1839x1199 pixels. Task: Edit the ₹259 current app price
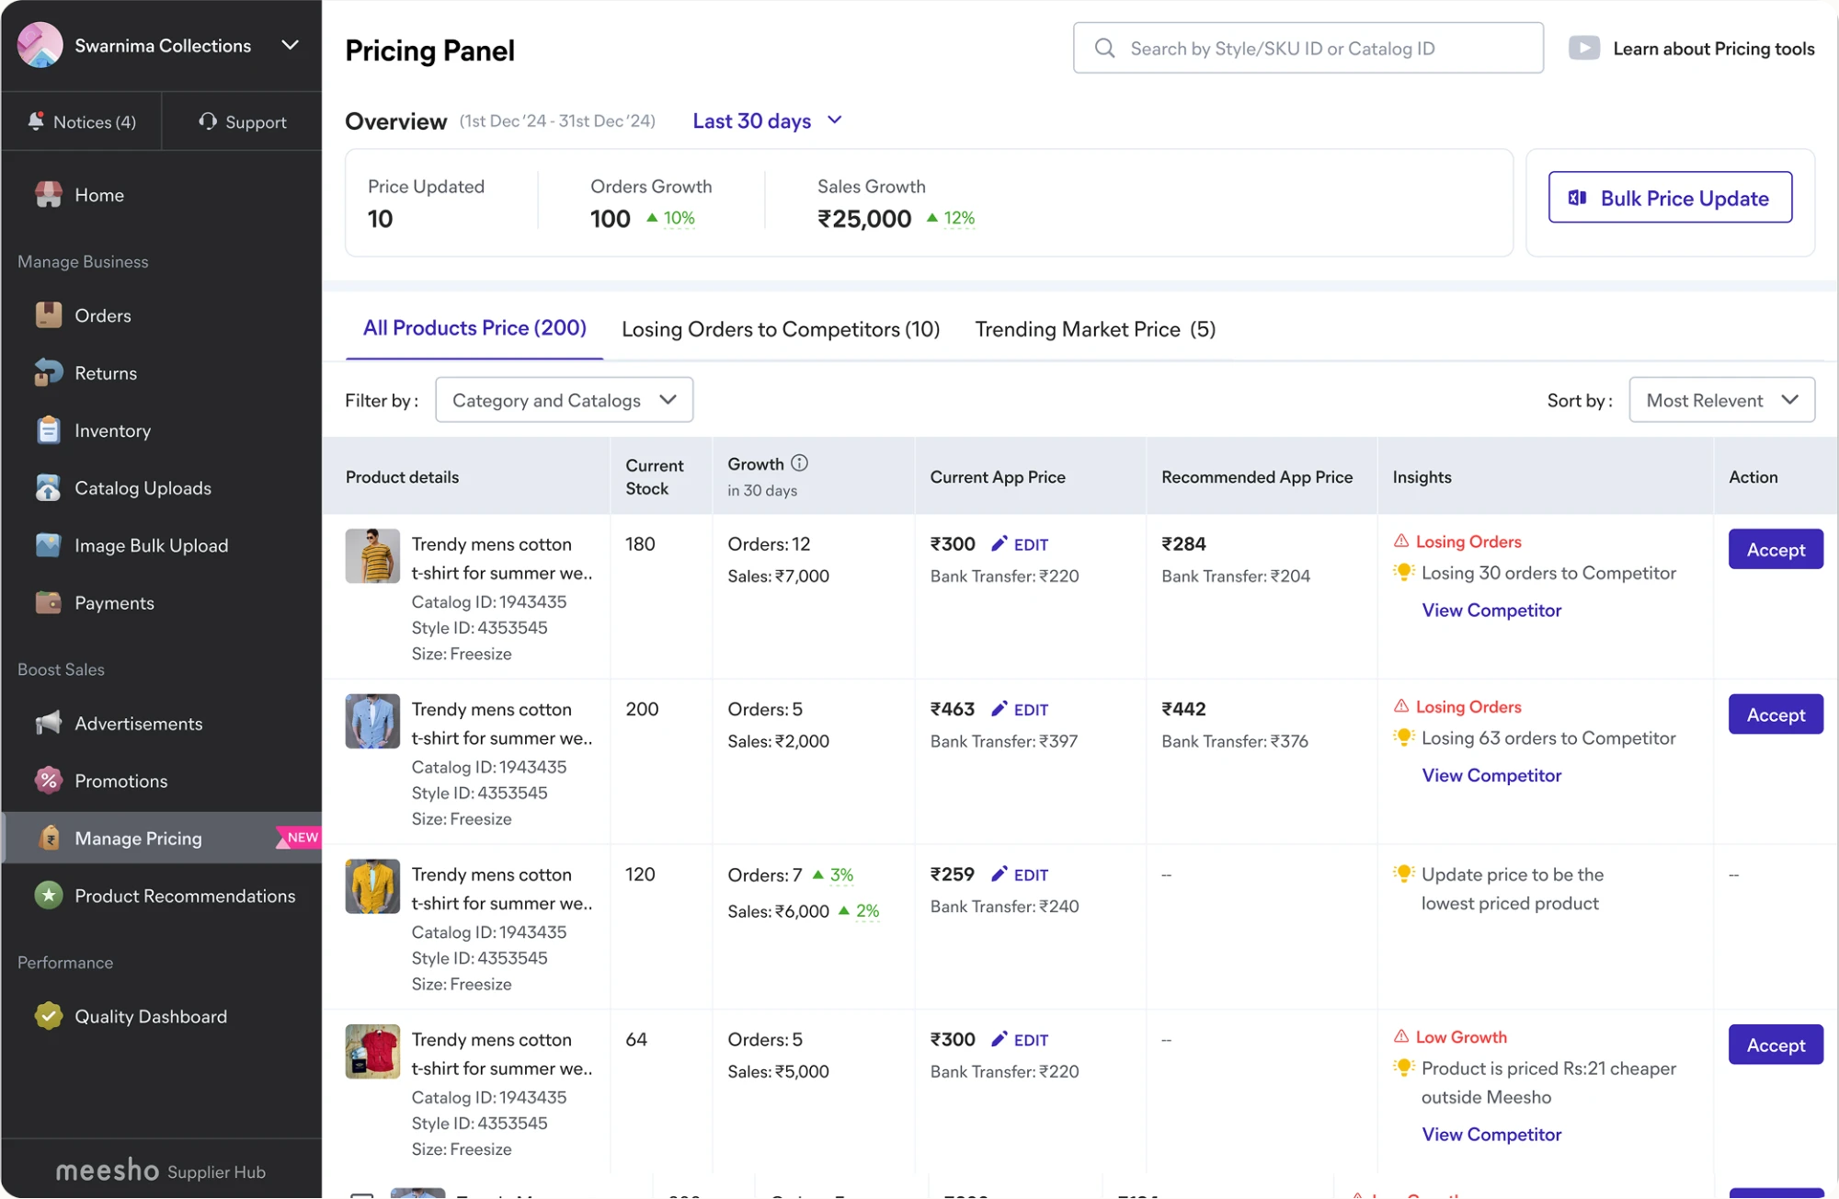[x=1020, y=874]
